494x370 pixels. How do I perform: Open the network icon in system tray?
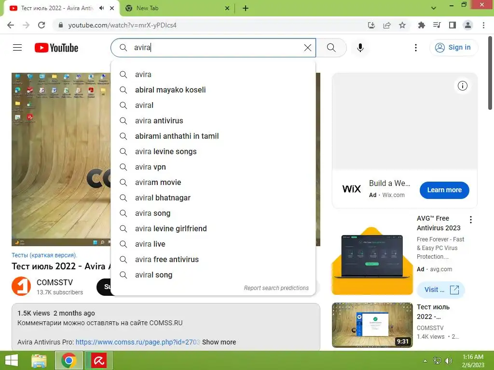pos(437,361)
